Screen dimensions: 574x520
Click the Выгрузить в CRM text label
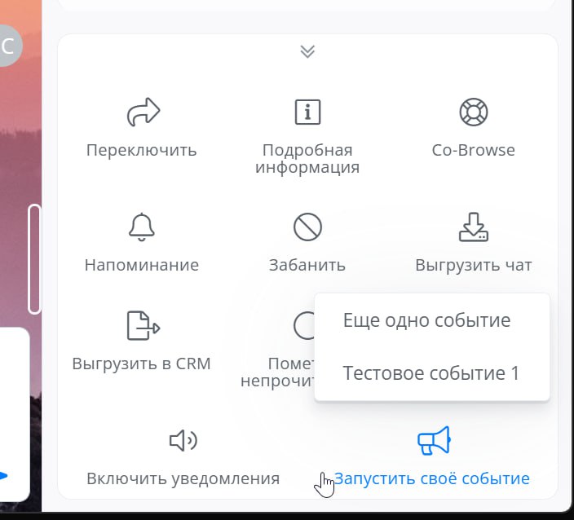point(142,364)
